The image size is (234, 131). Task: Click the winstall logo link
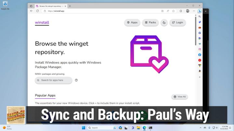click(x=42, y=23)
